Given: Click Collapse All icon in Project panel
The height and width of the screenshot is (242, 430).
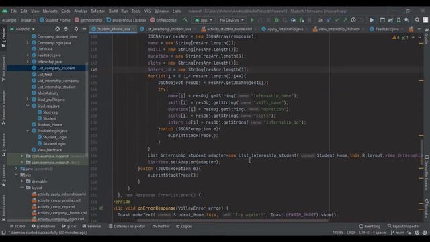Looking at the screenshot, I should pos(66,29).
